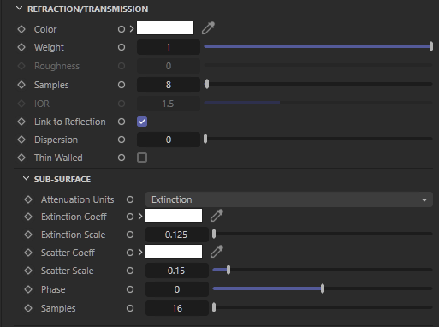Pick Extinction Coeff color with eyedropper
Image resolution: width=439 pixels, height=327 pixels.
coord(217,216)
